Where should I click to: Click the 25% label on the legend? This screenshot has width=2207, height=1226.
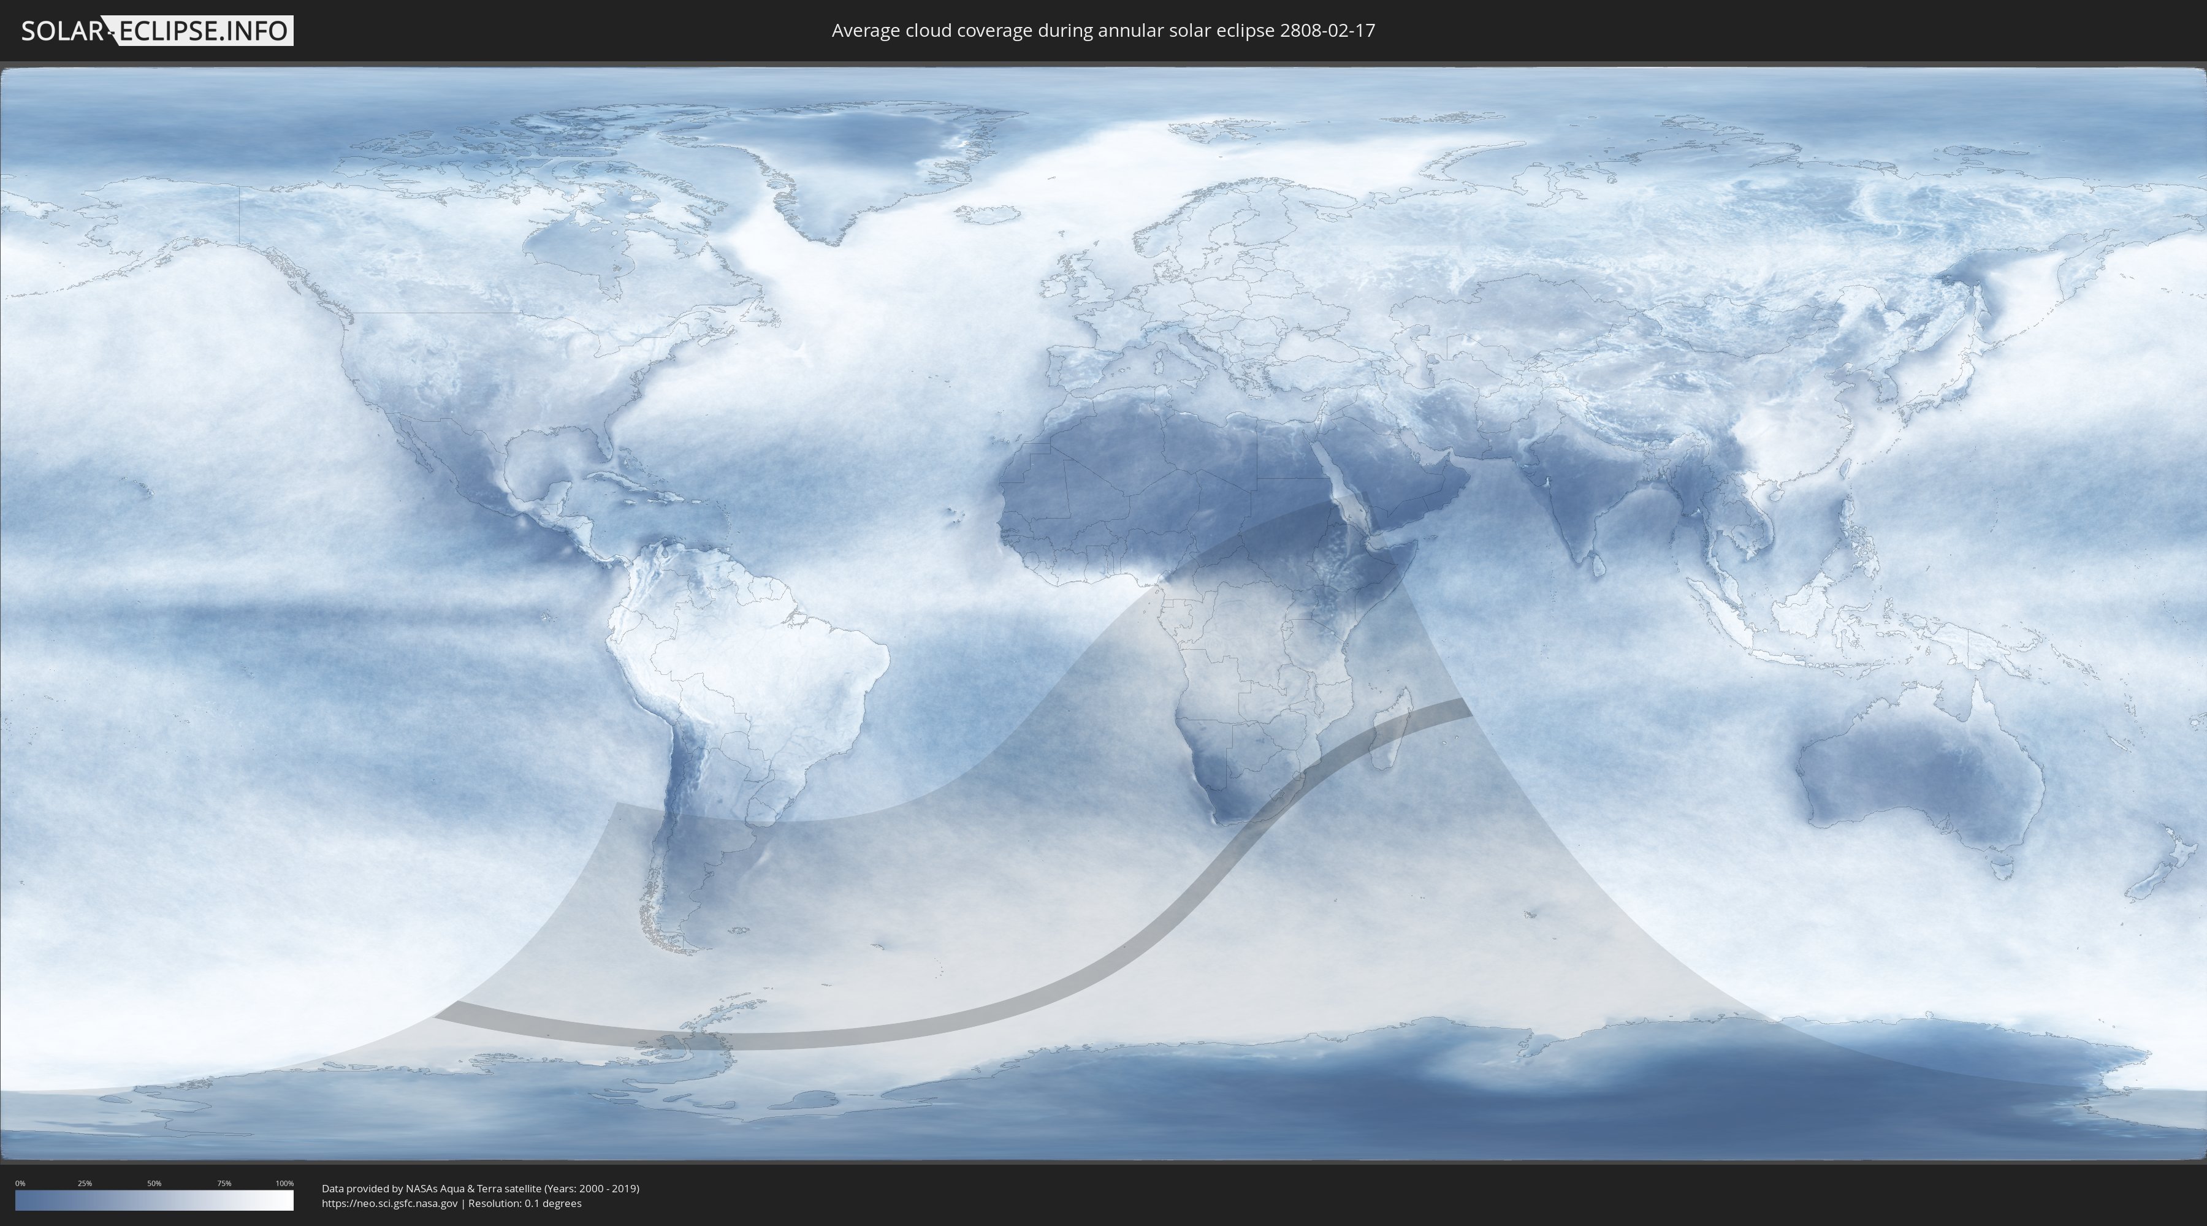pos(85,1183)
